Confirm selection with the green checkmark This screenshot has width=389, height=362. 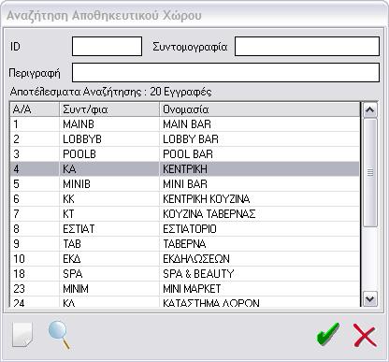pos(327,334)
